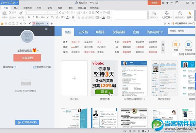Switch to the 赚稻米 tab
196x133 pixels.
pos(100,32)
